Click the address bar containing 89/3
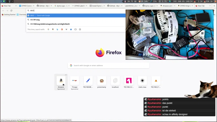Image resolution: width=217 pixels, height=122 pixels. 76,10
